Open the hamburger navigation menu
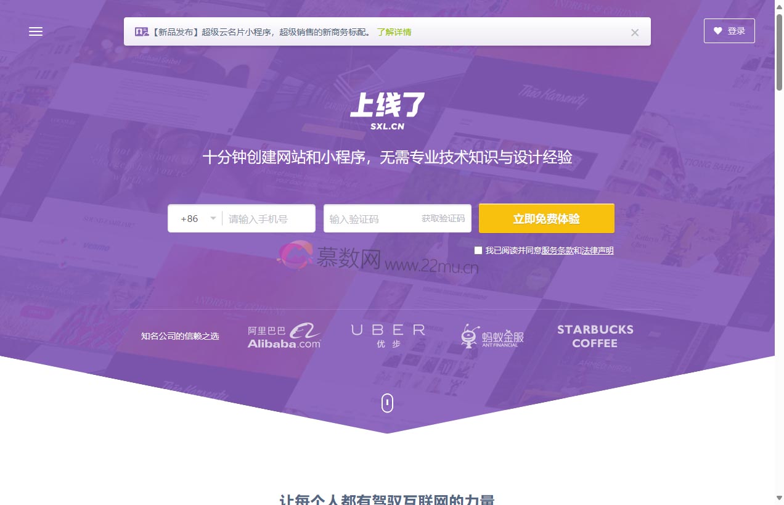The image size is (784, 505). pos(35,31)
